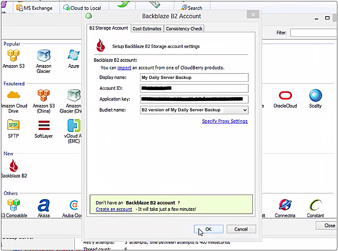The height and width of the screenshot is (251, 338).
Task: Click the 'Others' section heading
Action: 10,193
